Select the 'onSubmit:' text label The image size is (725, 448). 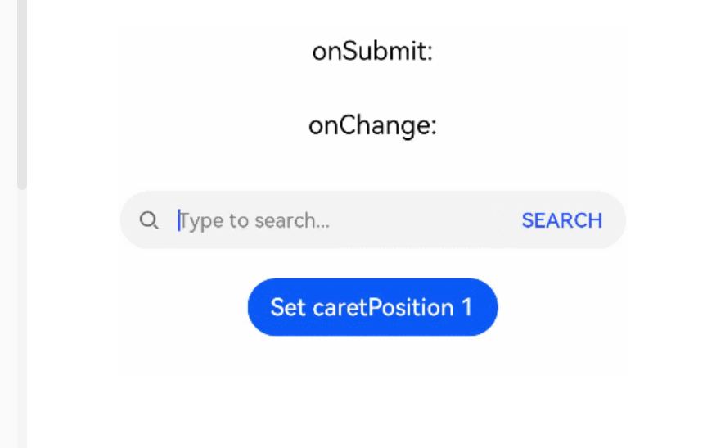click(372, 51)
